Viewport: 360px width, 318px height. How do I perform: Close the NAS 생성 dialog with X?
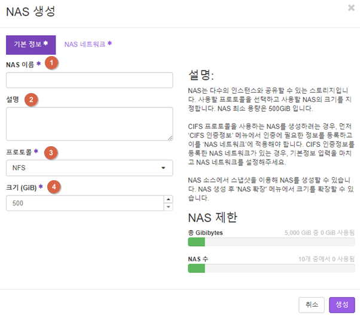click(x=351, y=8)
